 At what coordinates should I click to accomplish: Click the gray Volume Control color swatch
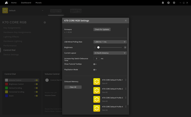coord(7,80)
